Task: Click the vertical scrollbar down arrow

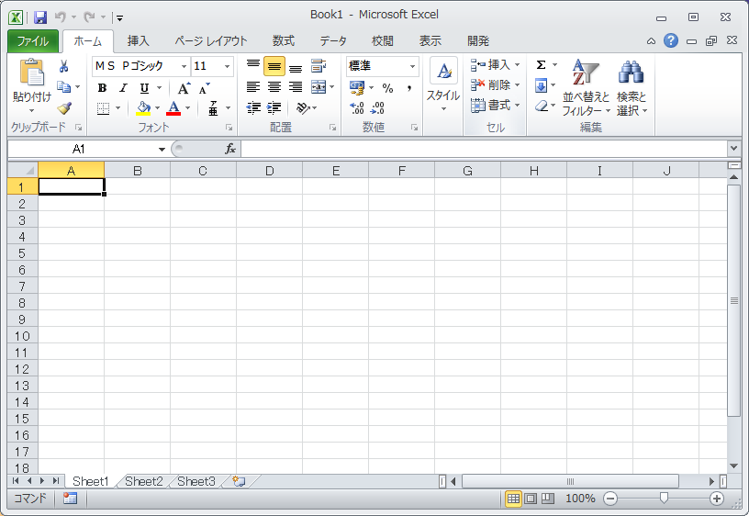Action: 734,466
